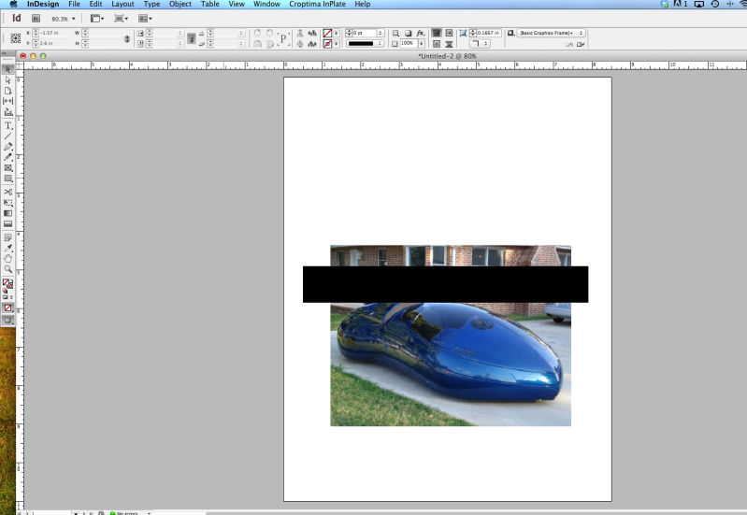Select the Selection tool (black arrow)
This screenshot has height=515, width=747.
[7, 69]
